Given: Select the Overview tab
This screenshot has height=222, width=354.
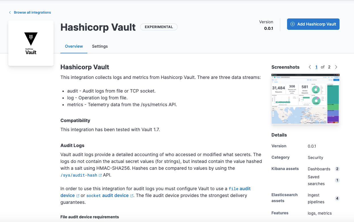Looking at the screenshot, I should click(x=74, y=46).
